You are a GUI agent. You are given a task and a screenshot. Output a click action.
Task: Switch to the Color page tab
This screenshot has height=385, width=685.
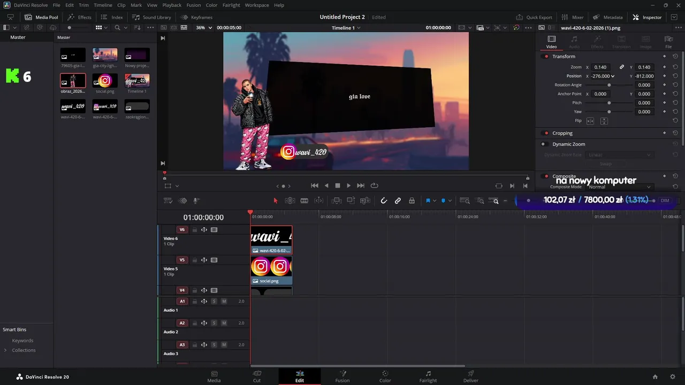click(385, 376)
